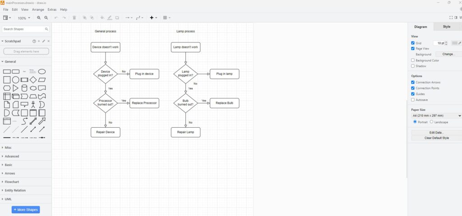
Task: Select the cloud shape in General
Action: (x=33, y=88)
